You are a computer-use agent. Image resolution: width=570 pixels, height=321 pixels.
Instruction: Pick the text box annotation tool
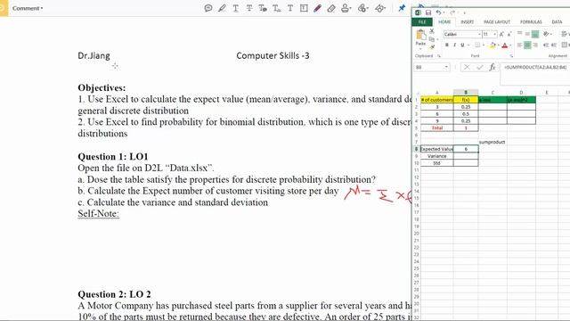pos(304,8)
